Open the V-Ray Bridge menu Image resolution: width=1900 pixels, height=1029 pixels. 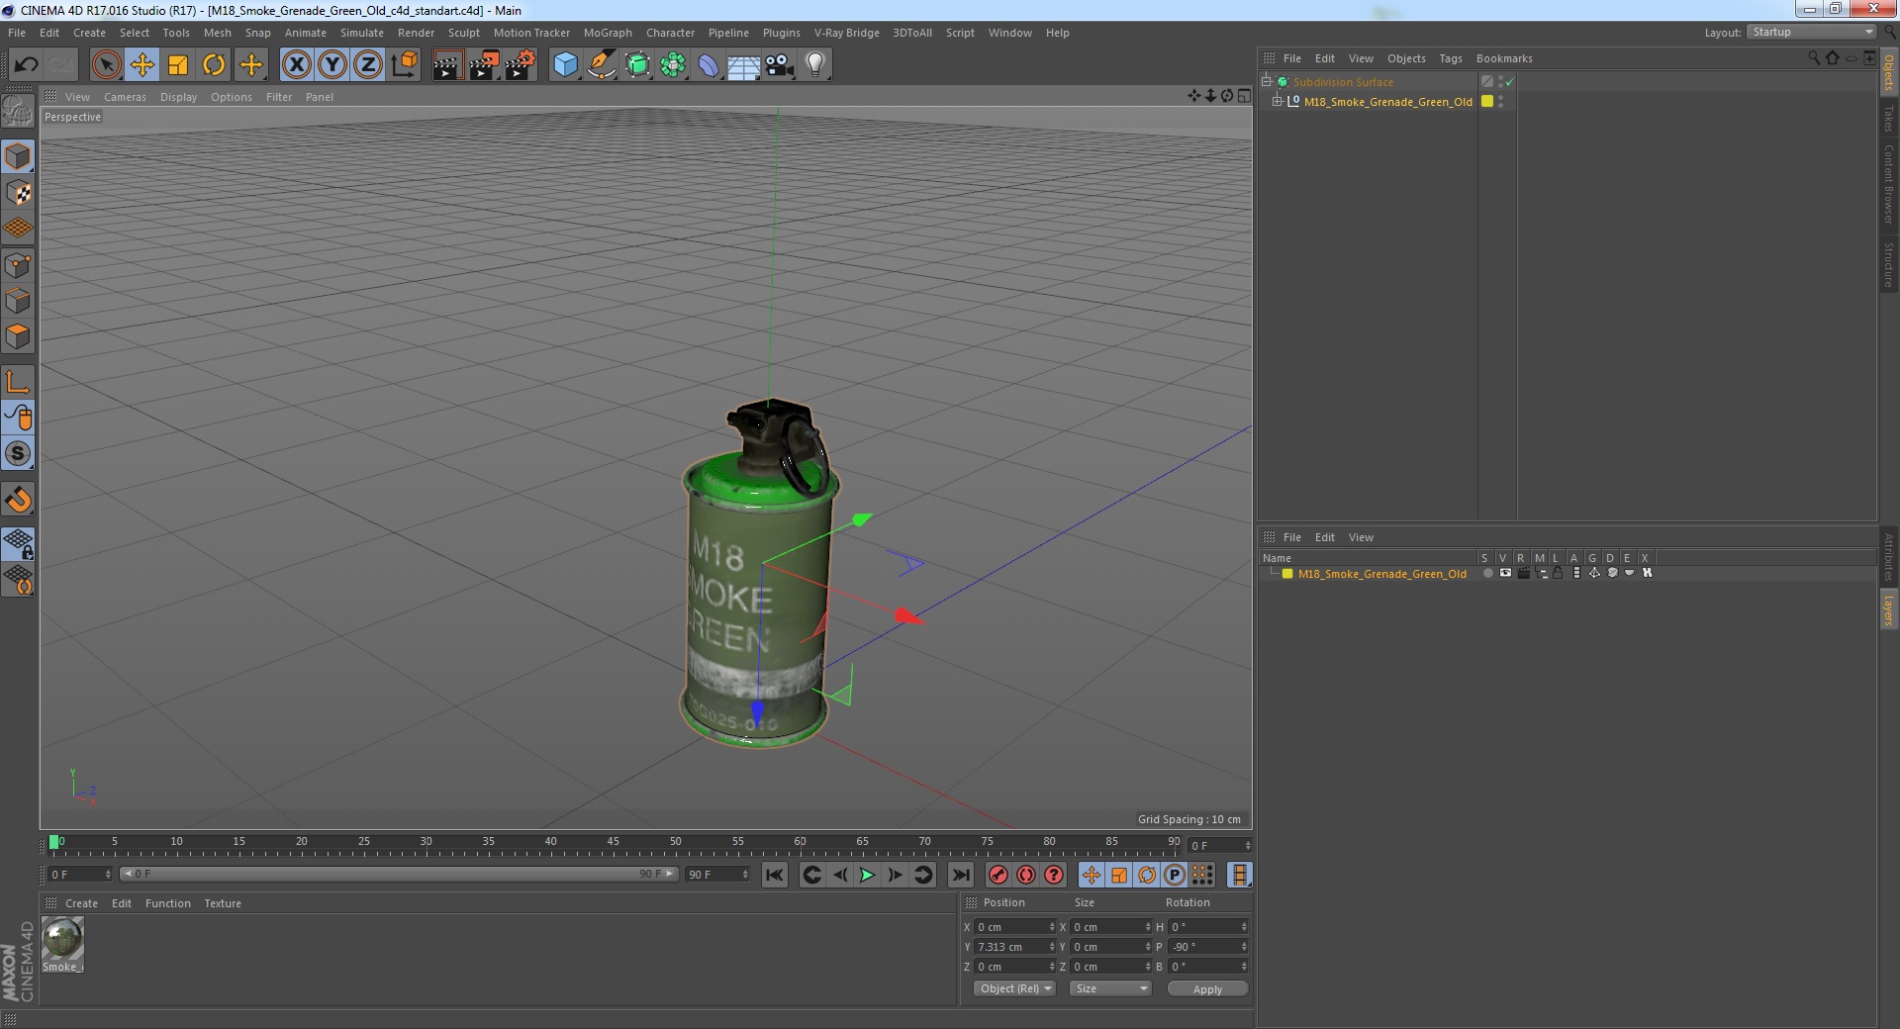pyautogui.click(x=847, y=33)
